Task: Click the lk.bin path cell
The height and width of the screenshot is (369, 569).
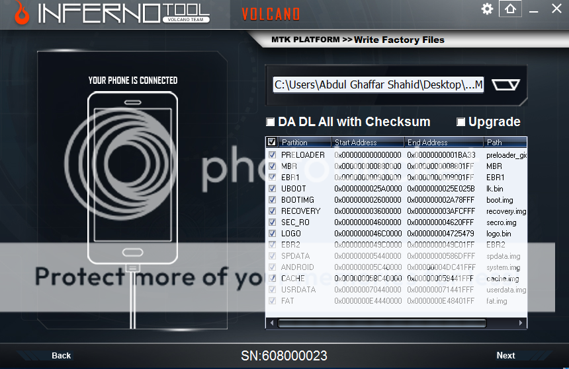Action: (495, 189)
